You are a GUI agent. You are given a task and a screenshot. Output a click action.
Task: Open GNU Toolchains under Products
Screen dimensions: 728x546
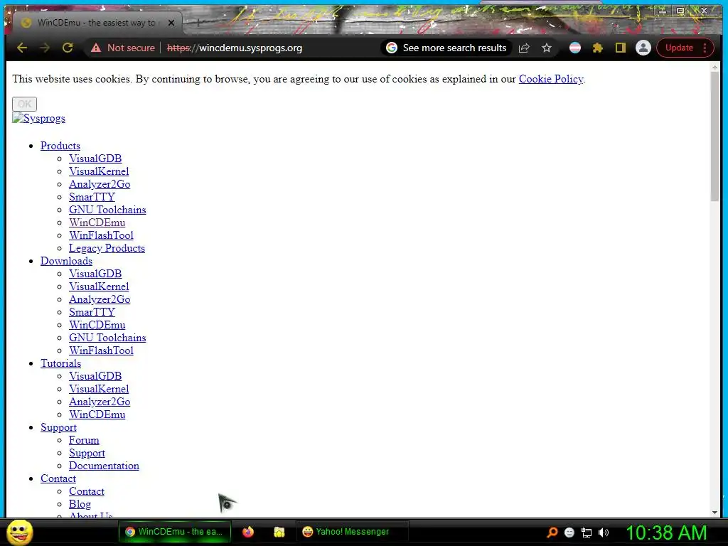coord(107,210)
